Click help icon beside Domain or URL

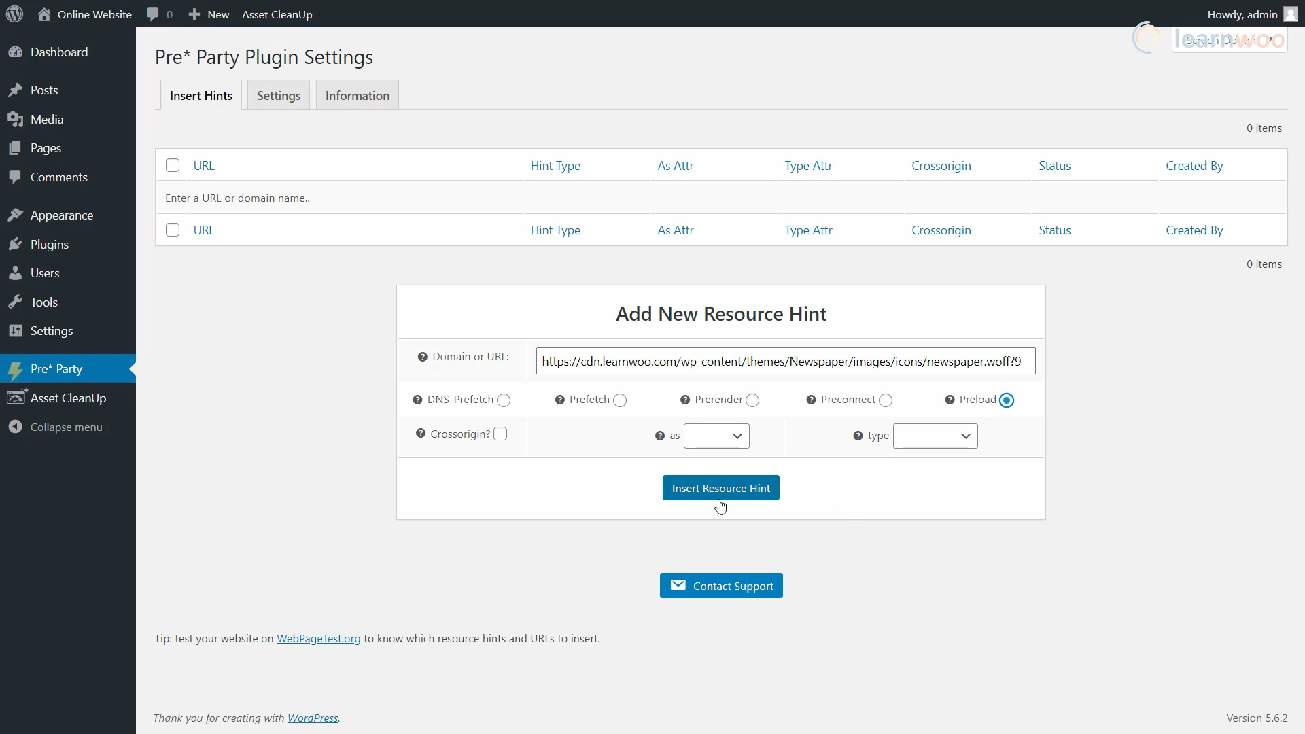point(422,357)
